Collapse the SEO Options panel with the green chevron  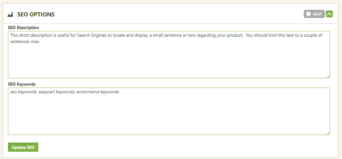coord(329,14)
